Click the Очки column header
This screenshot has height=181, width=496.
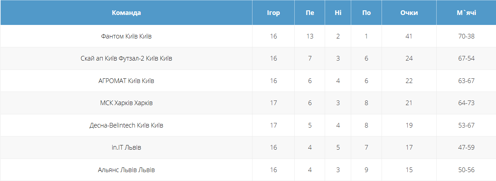click(x=409, y=13)
